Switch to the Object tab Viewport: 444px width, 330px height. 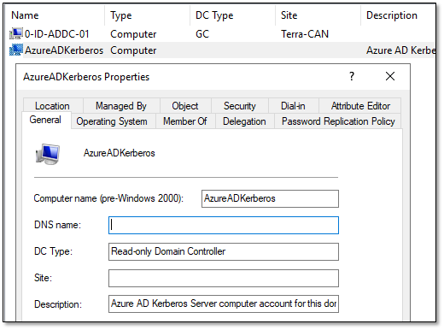185,106
